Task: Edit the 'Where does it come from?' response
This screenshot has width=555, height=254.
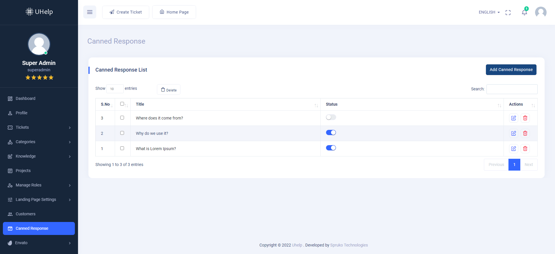Action: 513,118
